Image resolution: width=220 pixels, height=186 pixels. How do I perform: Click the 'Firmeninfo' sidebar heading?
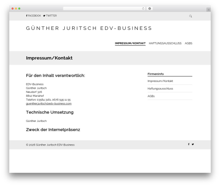tap(156, 74)
